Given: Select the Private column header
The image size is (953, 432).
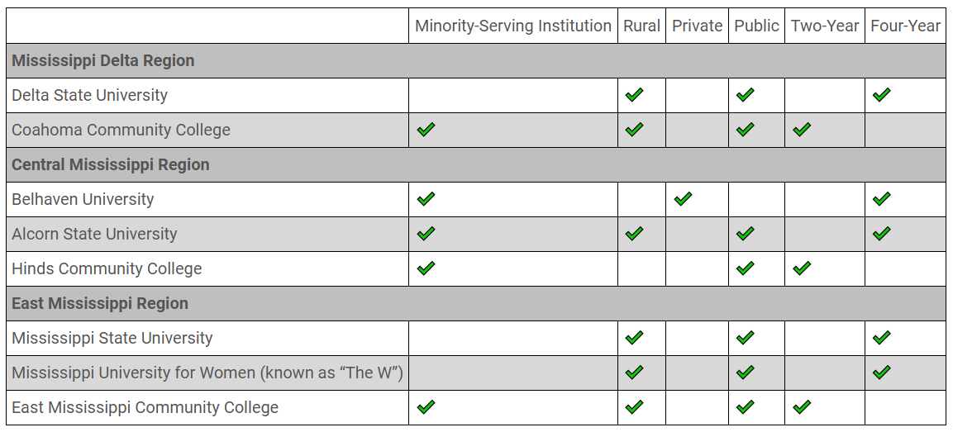Looking at the screenshot, I should click(x=697, y=26).
